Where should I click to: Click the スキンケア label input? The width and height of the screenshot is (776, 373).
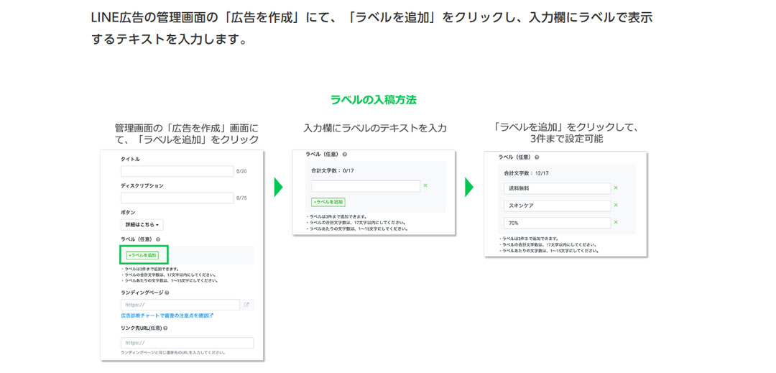click(x=558, y=206)
